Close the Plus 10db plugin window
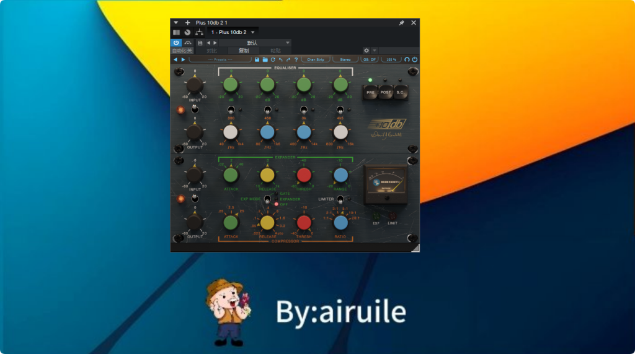This screenshot has width=635, height=354. (414, 23)
